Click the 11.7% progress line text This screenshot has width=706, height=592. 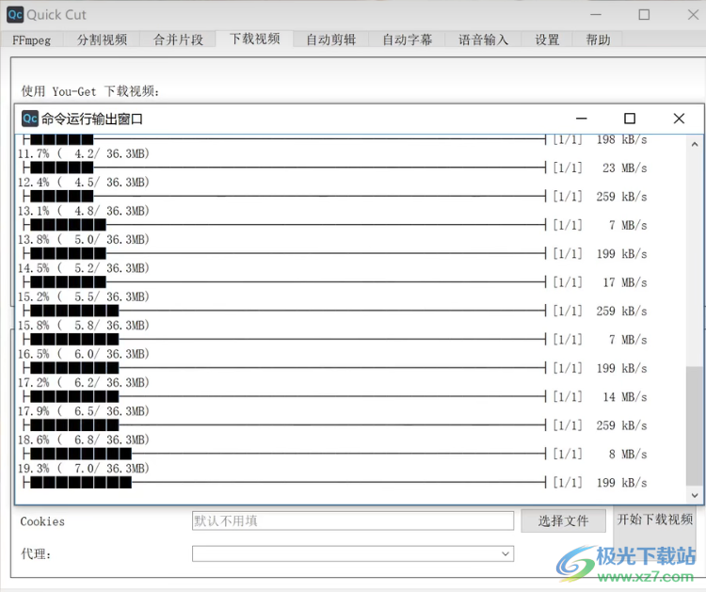click(83, 153)
